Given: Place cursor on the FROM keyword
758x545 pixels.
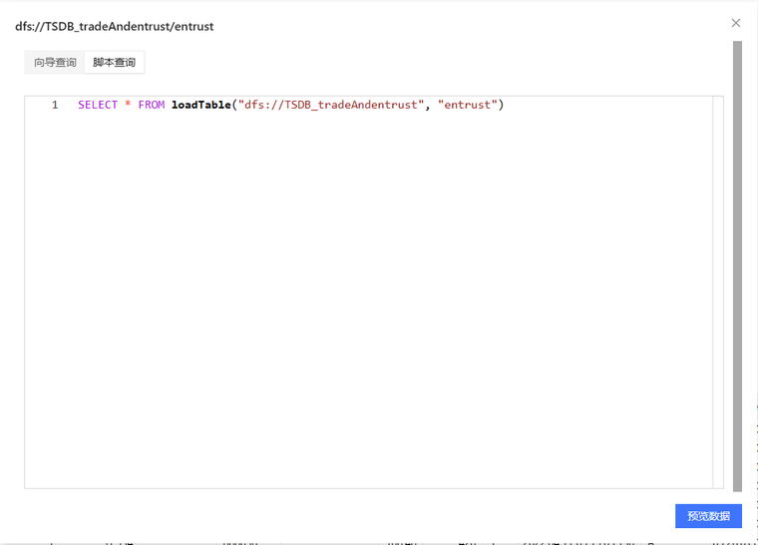Looking at the screenshot, I should point(152,105).
